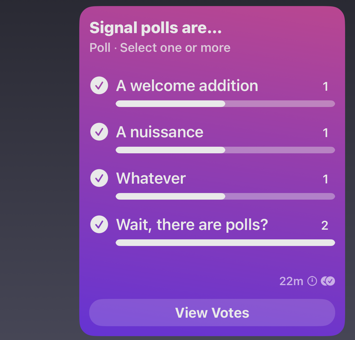
Task: Click the "A welcome addition" result bar
Action: [x=225, y=104]
